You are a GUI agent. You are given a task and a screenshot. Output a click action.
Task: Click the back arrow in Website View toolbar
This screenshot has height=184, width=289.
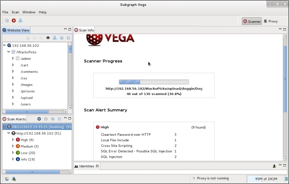tap(34, 38)
